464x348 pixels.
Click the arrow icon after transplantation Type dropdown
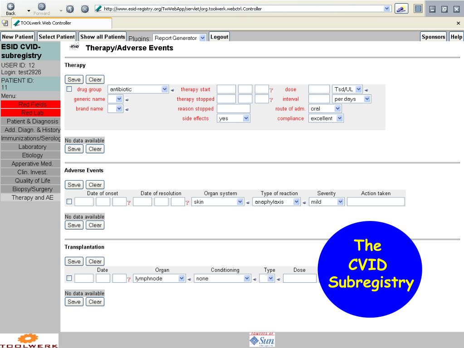278,279
